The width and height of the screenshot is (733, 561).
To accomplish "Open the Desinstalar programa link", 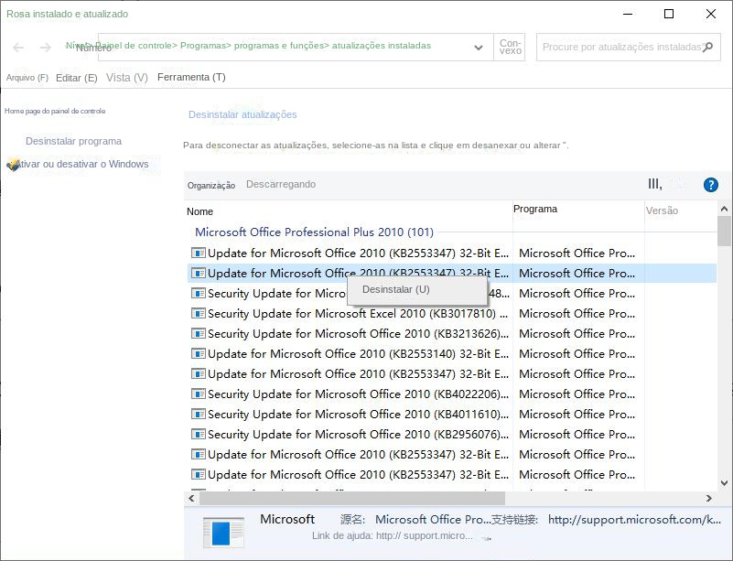I will click(73, 141).
